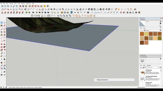Select the Axes tool
163x91 pixels.
click(x=2, y=59)
